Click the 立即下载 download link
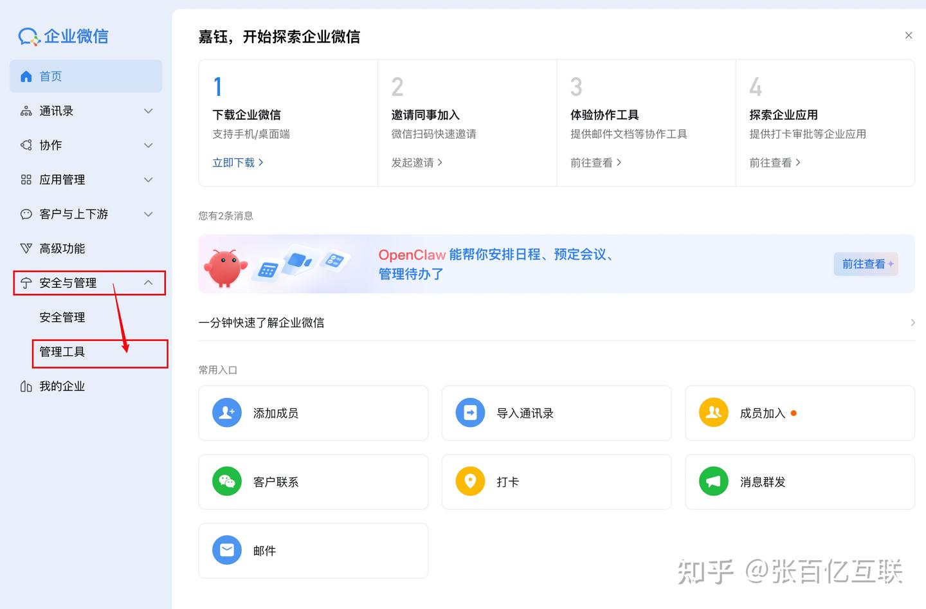This screenshot has height=609, width=926. (x=233, y=162)
